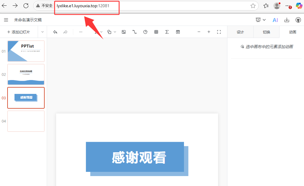Start the slideshow with the presentation icon

(258, 20)
